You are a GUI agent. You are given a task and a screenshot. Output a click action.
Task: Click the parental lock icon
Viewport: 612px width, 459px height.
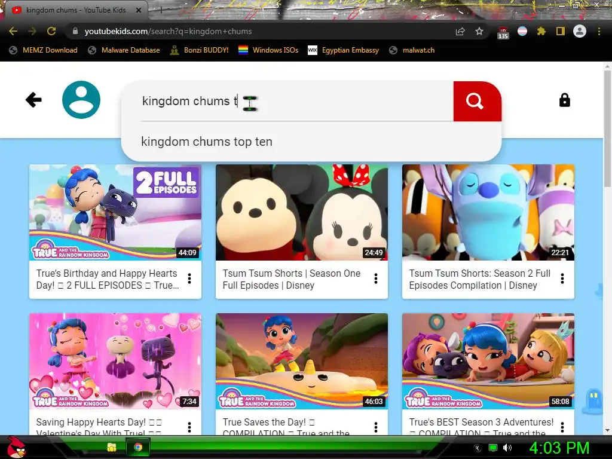564,100
